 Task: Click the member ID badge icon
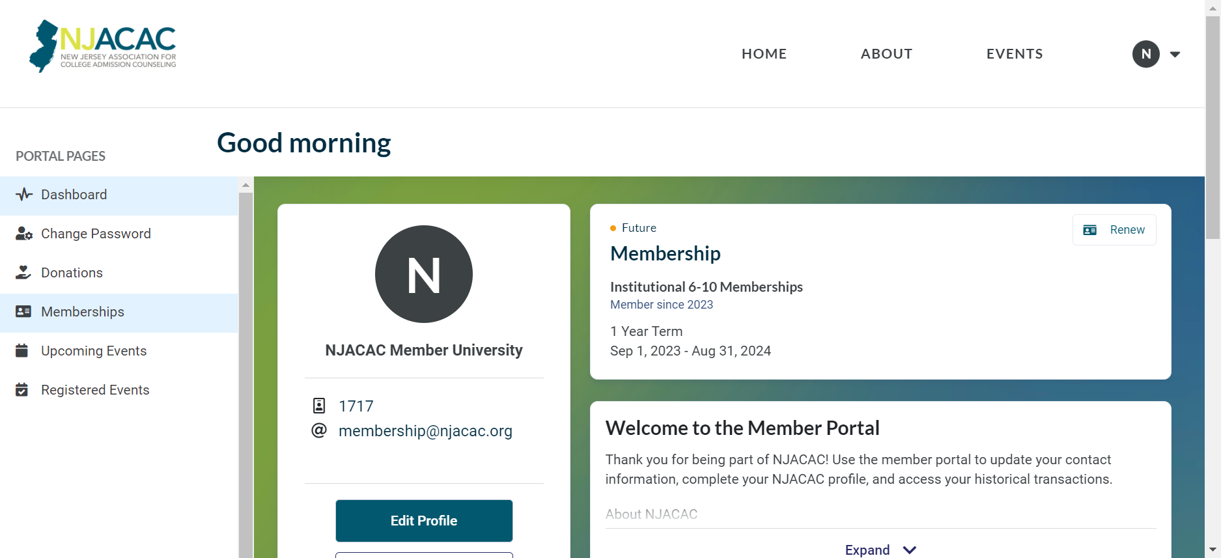319,406
